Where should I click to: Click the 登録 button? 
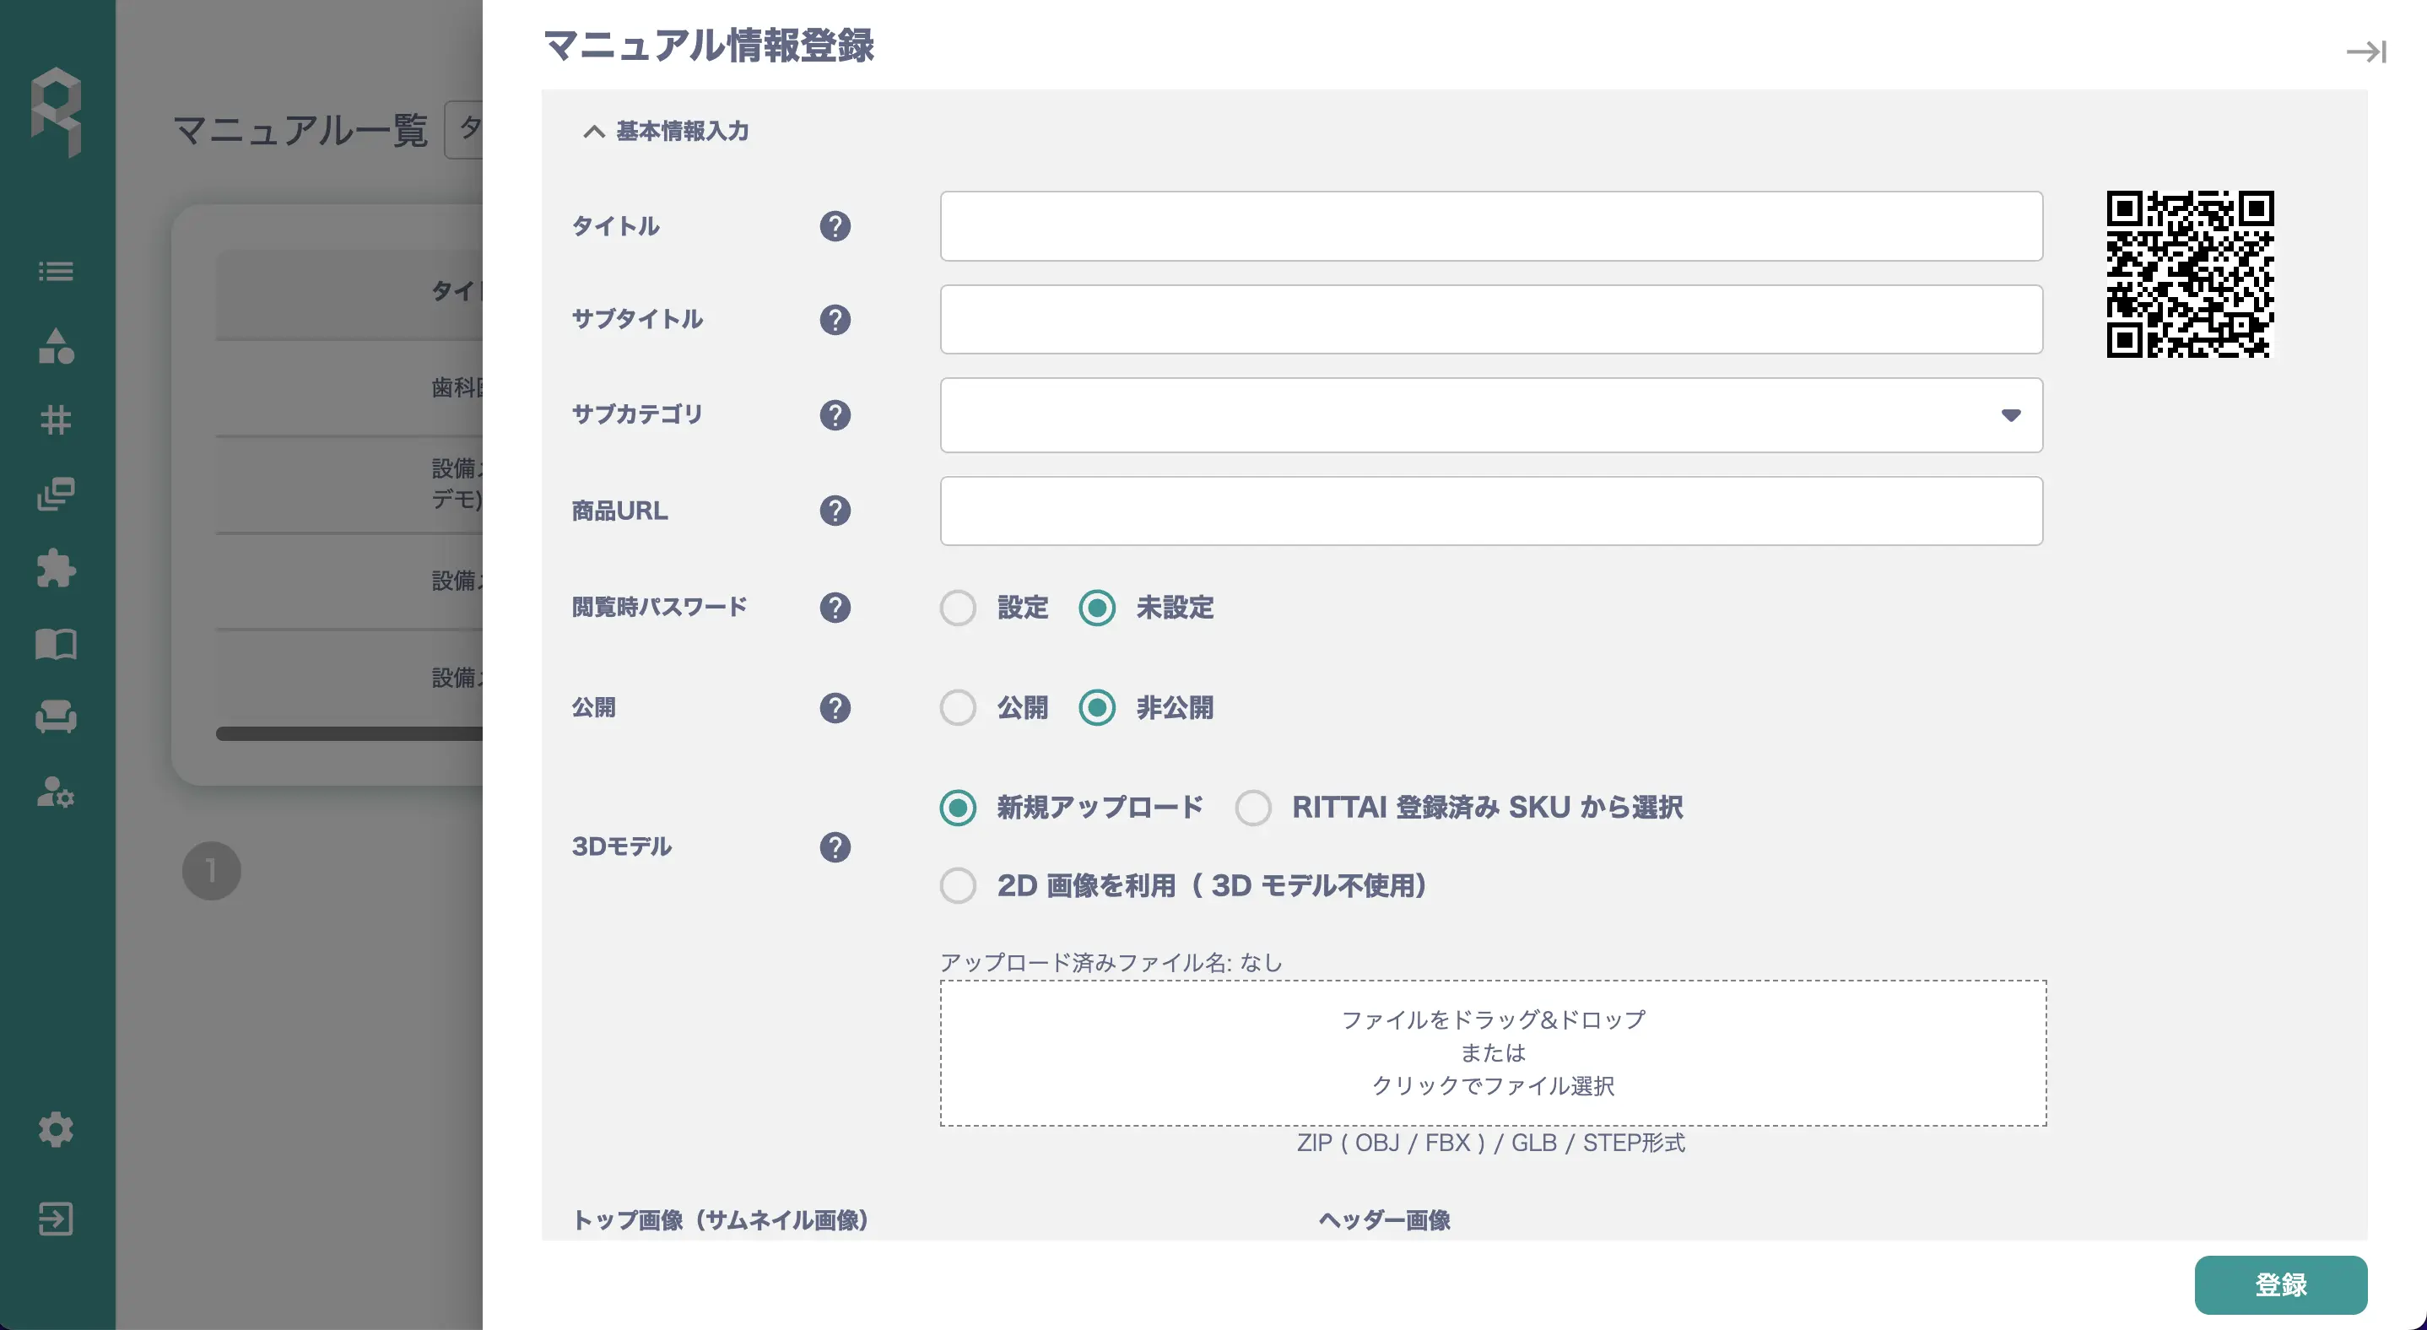[x=2280, y=1284]
